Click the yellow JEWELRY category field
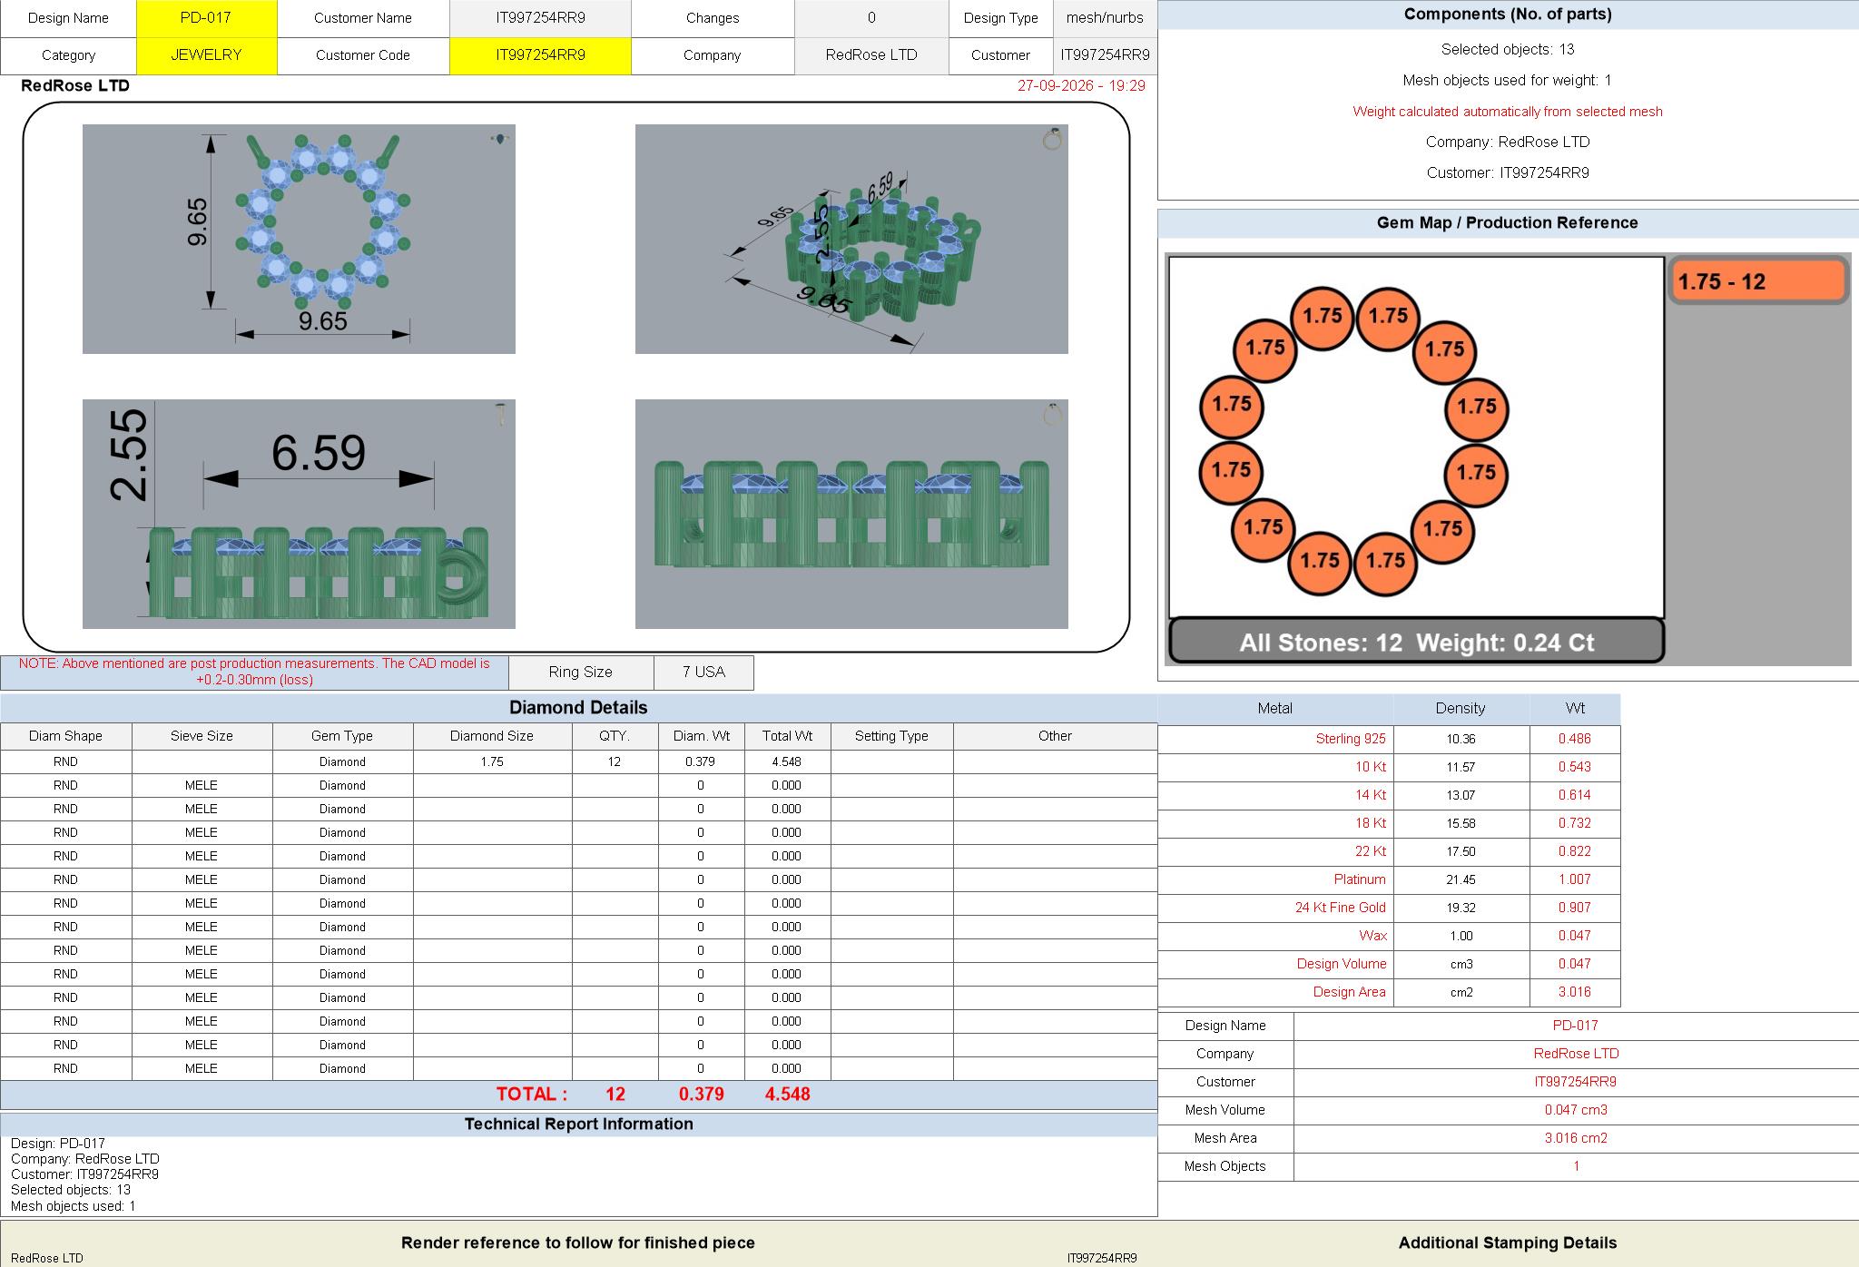The width and height of the screenshot is (1859, 1267). [x=206, y=55]
